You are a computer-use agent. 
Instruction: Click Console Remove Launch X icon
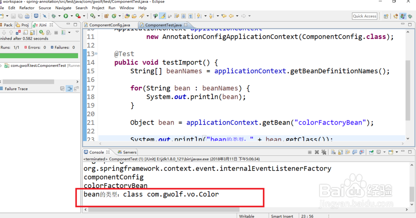click(x=317, y=152)
